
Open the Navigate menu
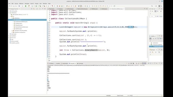tap(27, 4)
